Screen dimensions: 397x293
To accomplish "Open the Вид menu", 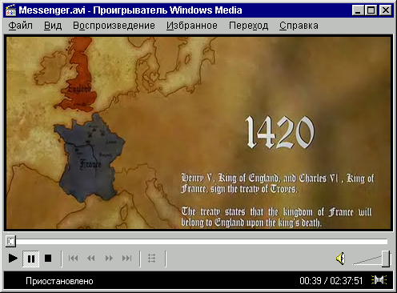I will [53, 26].
